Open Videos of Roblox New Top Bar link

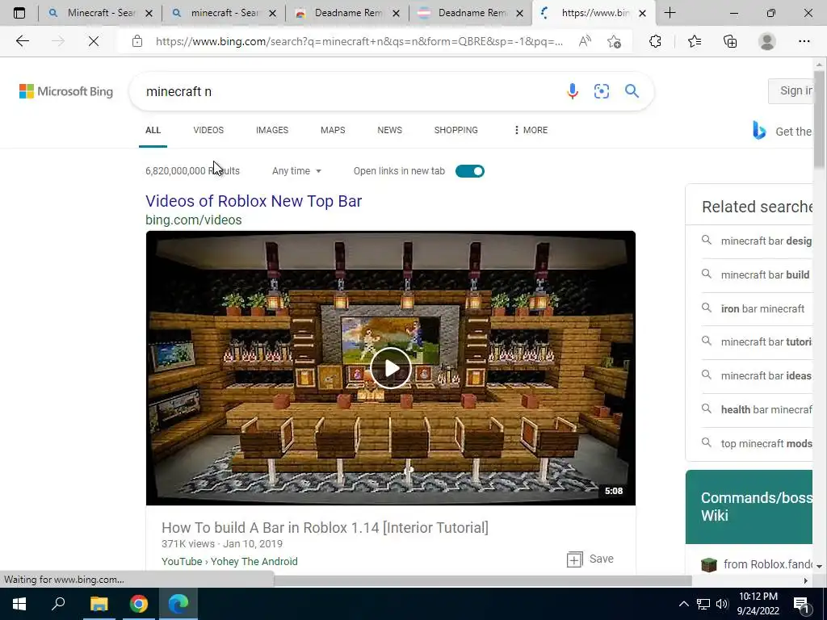pos(254,201)
